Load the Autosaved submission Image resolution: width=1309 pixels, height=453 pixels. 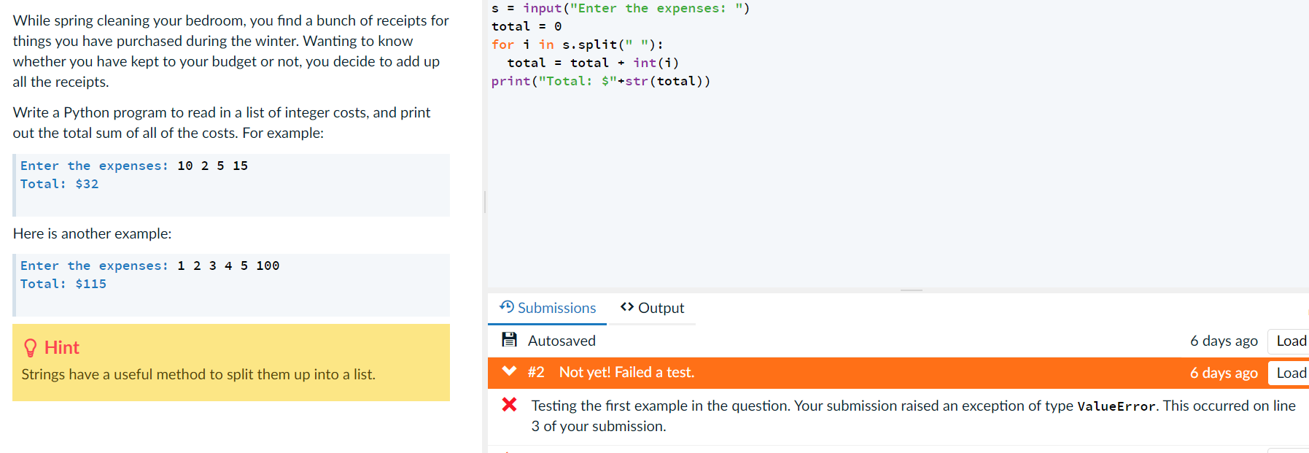click(1290, 341)
